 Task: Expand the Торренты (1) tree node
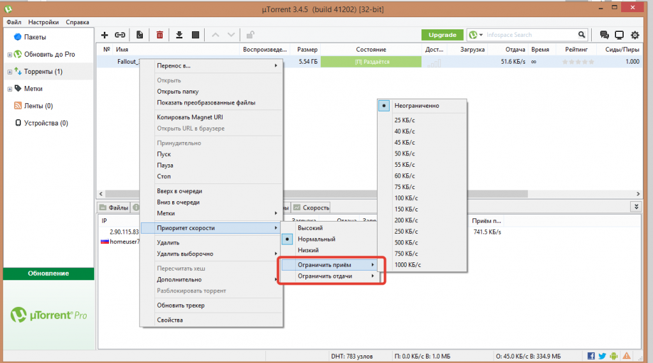[10, 72]
